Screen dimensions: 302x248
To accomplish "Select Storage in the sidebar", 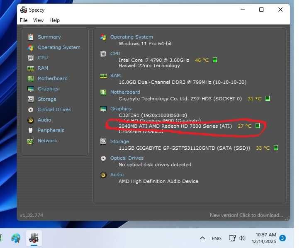I will pos(47,99).
